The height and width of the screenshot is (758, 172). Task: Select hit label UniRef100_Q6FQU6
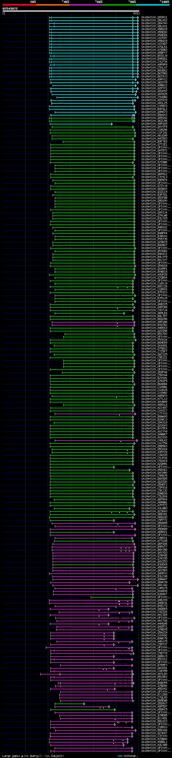tap(154, 544)
